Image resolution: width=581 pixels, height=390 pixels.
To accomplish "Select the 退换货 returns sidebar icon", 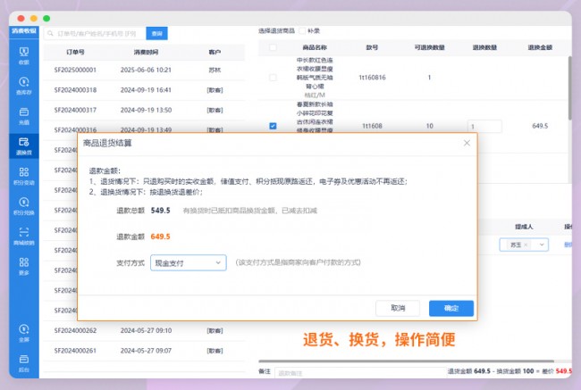I will pyautogui.click(x=24, y=145).
